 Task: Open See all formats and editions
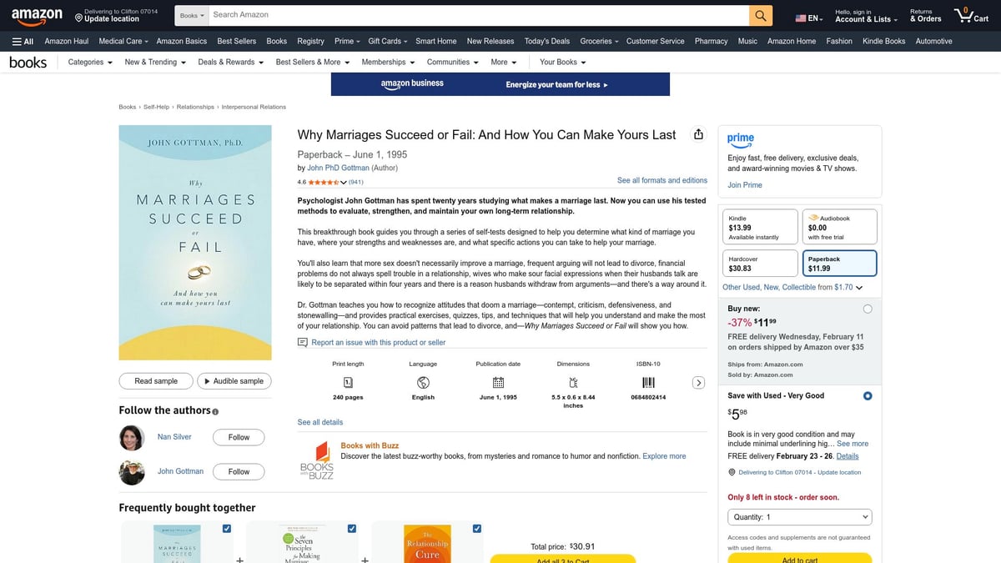(x=661, y=180)
